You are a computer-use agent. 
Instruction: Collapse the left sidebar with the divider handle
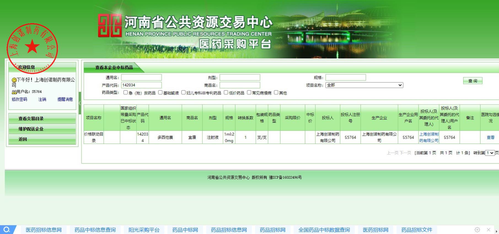(x=80, y=103)
